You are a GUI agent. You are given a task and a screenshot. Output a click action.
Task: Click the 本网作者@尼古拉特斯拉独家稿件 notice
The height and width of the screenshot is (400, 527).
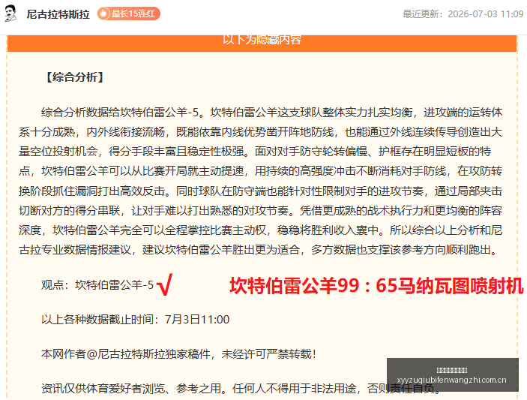179,354
